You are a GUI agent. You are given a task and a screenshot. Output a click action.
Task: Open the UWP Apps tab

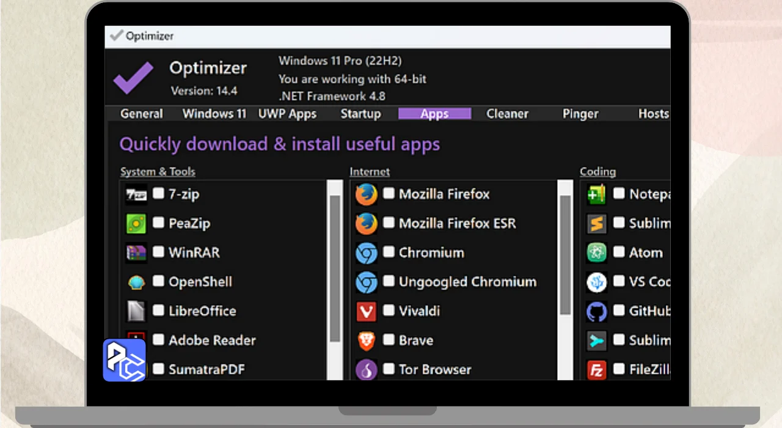click(287, 114)
